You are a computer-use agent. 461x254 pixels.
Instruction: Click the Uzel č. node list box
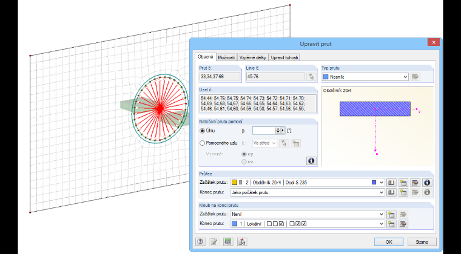click(x=258, y=103)
